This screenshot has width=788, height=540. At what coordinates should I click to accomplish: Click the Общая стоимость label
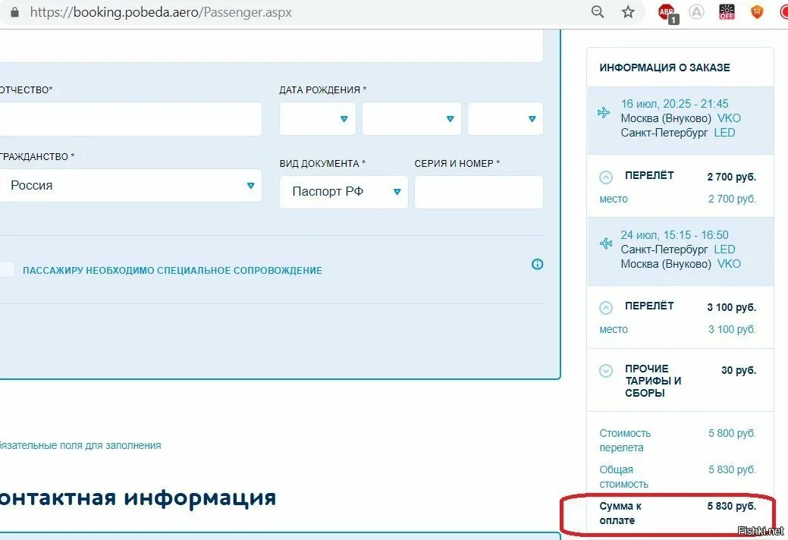(623, 477)
